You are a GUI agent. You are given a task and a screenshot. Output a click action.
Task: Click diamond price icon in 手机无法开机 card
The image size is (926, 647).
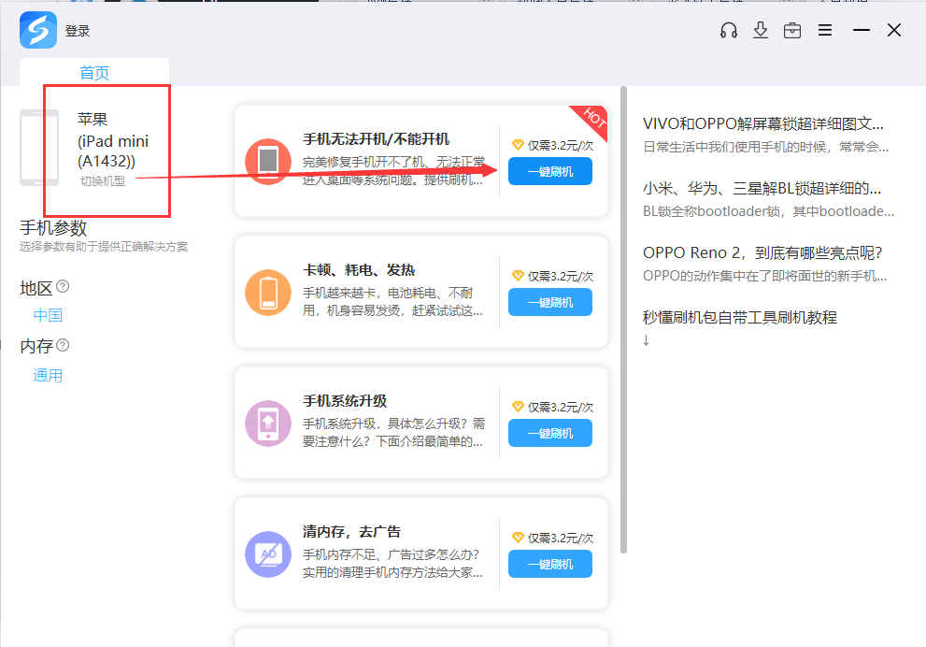pos(518,145)
